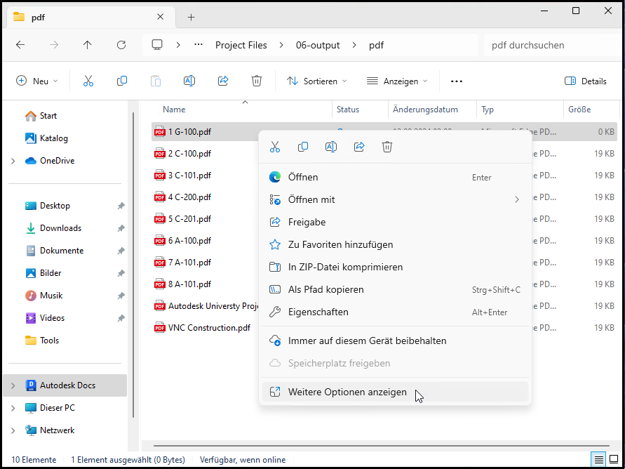This screenshot has width=625, height=469.
Task: Select Als Pfad kopieren
Action: pos(395,289)
